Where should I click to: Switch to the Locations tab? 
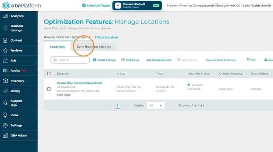click(57, 47)
